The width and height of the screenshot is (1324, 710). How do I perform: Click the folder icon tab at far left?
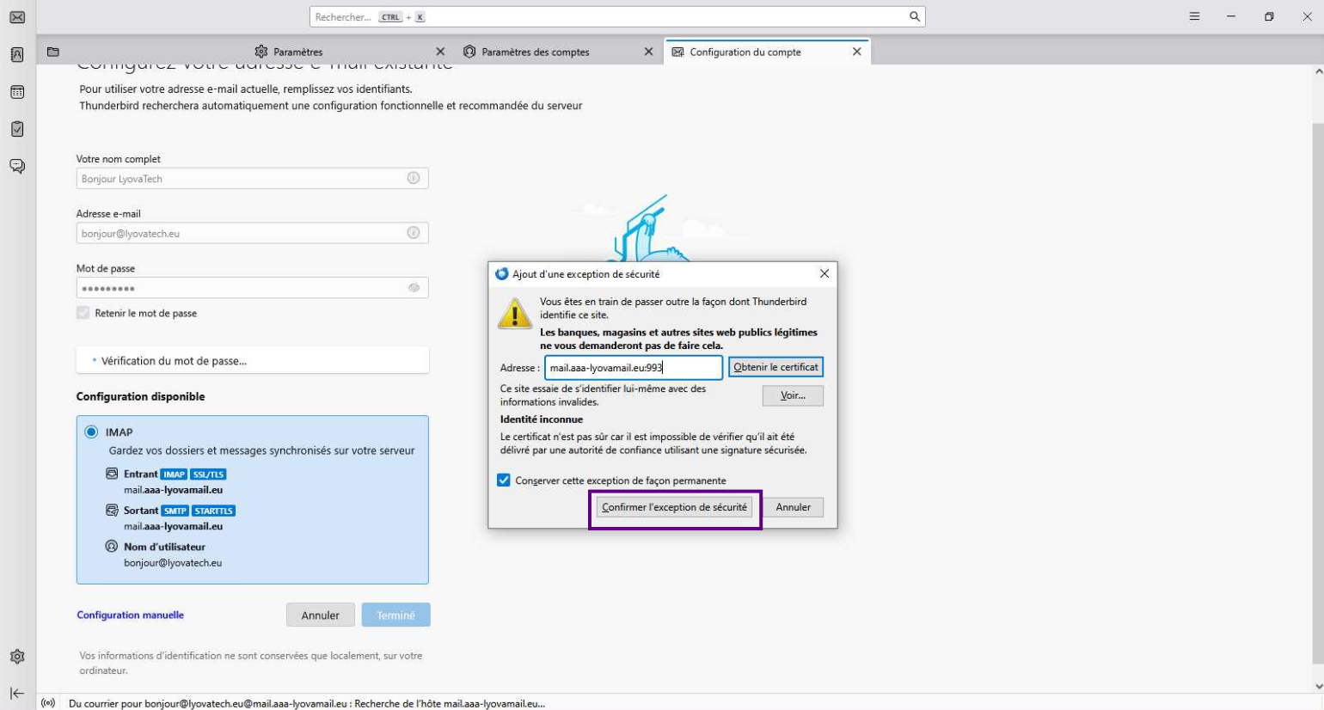click(x=53, y=52)
